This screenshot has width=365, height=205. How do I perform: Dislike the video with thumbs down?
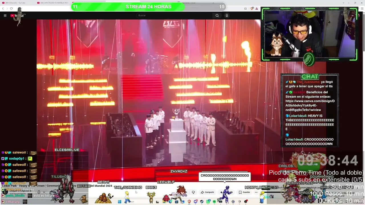coord(193,192)
